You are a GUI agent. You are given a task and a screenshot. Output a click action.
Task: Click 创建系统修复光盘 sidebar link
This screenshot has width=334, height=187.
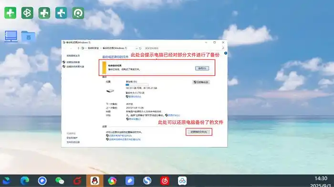coord(75,67)
